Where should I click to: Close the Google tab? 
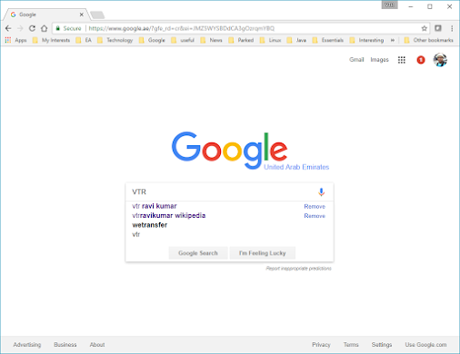click(82, 15)
